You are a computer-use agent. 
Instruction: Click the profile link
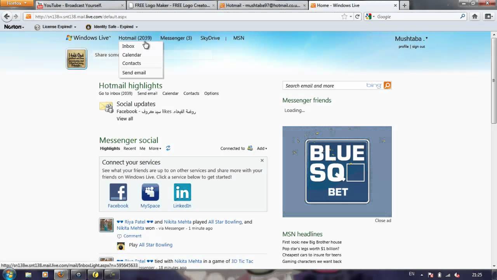[x=403, y=47]
